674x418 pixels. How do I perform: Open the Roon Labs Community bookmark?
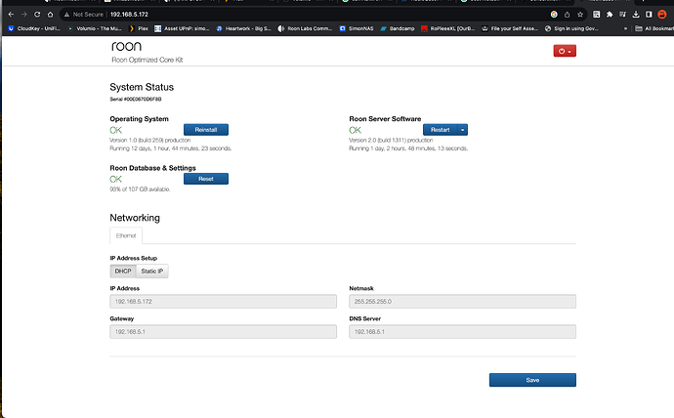pos(305,28)
